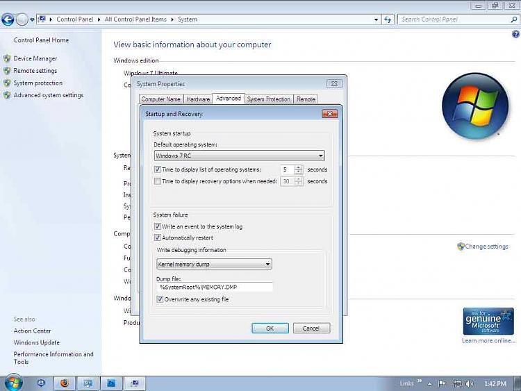Image resolution: width=521 pixels, height=391 pixels.
Task: Click the shield icon beside Change settings
Action: 461,247
